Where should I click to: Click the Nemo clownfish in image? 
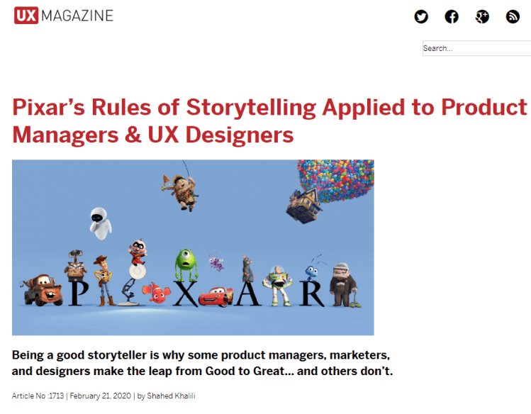tap(156, 293)
